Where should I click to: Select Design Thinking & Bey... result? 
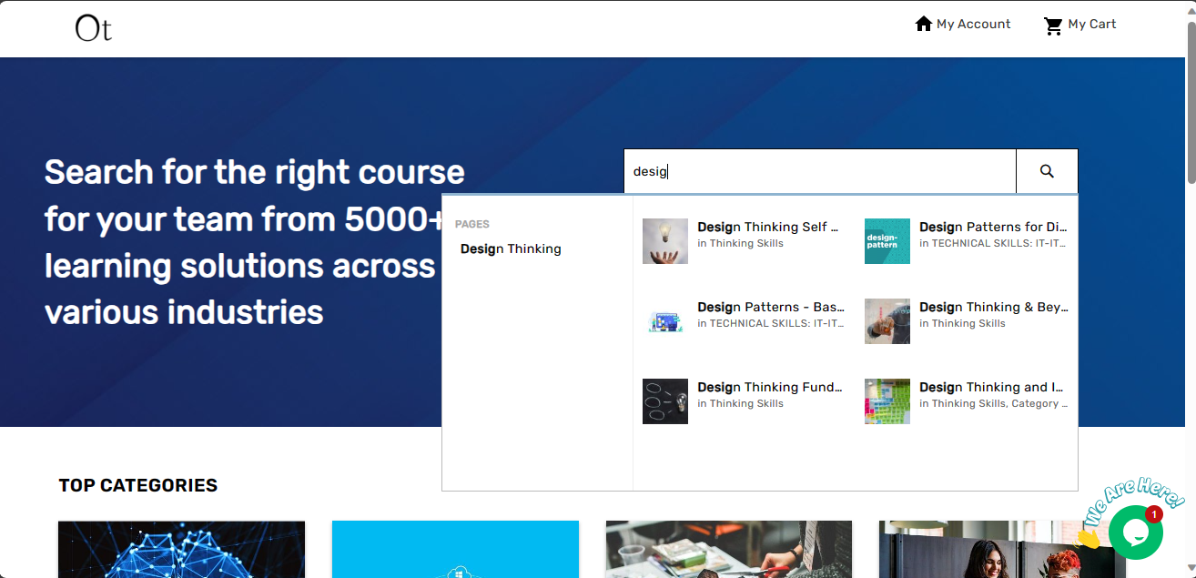point(994,307)
